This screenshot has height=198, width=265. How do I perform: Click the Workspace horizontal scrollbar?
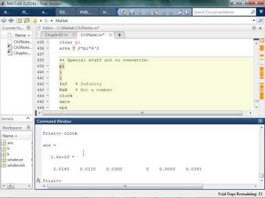coord(10,186)
